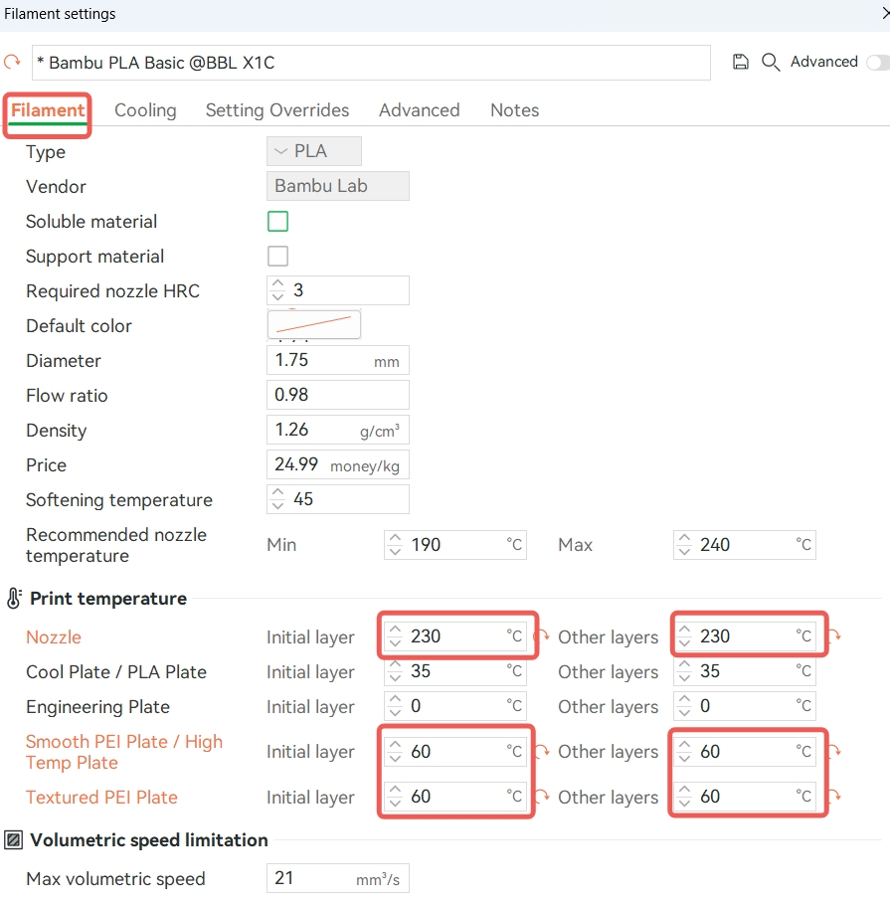Click Cool Plate Initial layer temperature field

click(x=454, y=671)
